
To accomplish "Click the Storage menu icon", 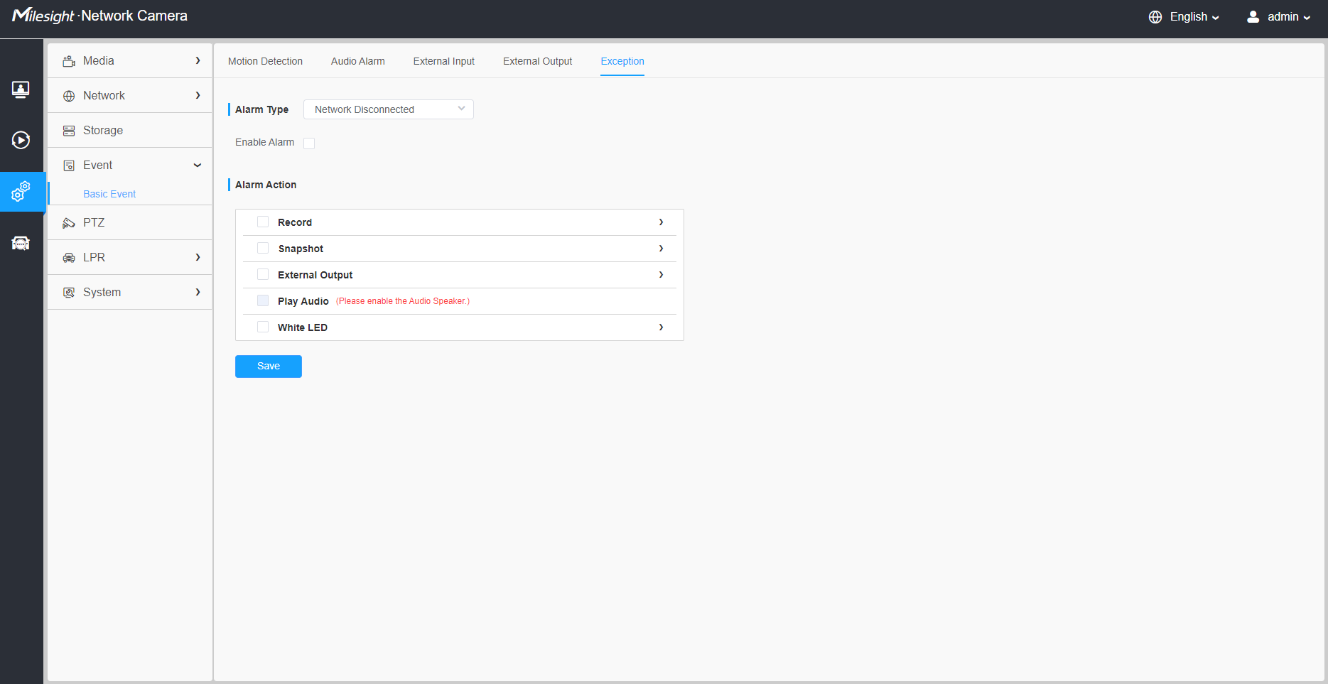I will [69, 131].
